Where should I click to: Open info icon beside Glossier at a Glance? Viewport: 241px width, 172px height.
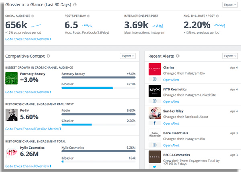click(75, 4)
